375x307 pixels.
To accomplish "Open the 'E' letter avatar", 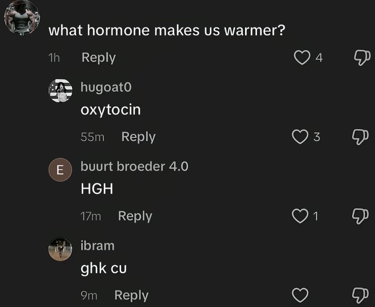I will point(60,170).
